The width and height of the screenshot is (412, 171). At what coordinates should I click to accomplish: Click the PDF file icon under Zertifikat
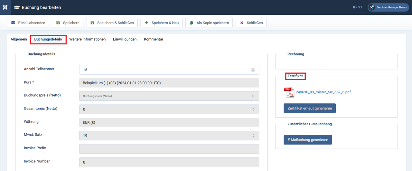(289, 92)
